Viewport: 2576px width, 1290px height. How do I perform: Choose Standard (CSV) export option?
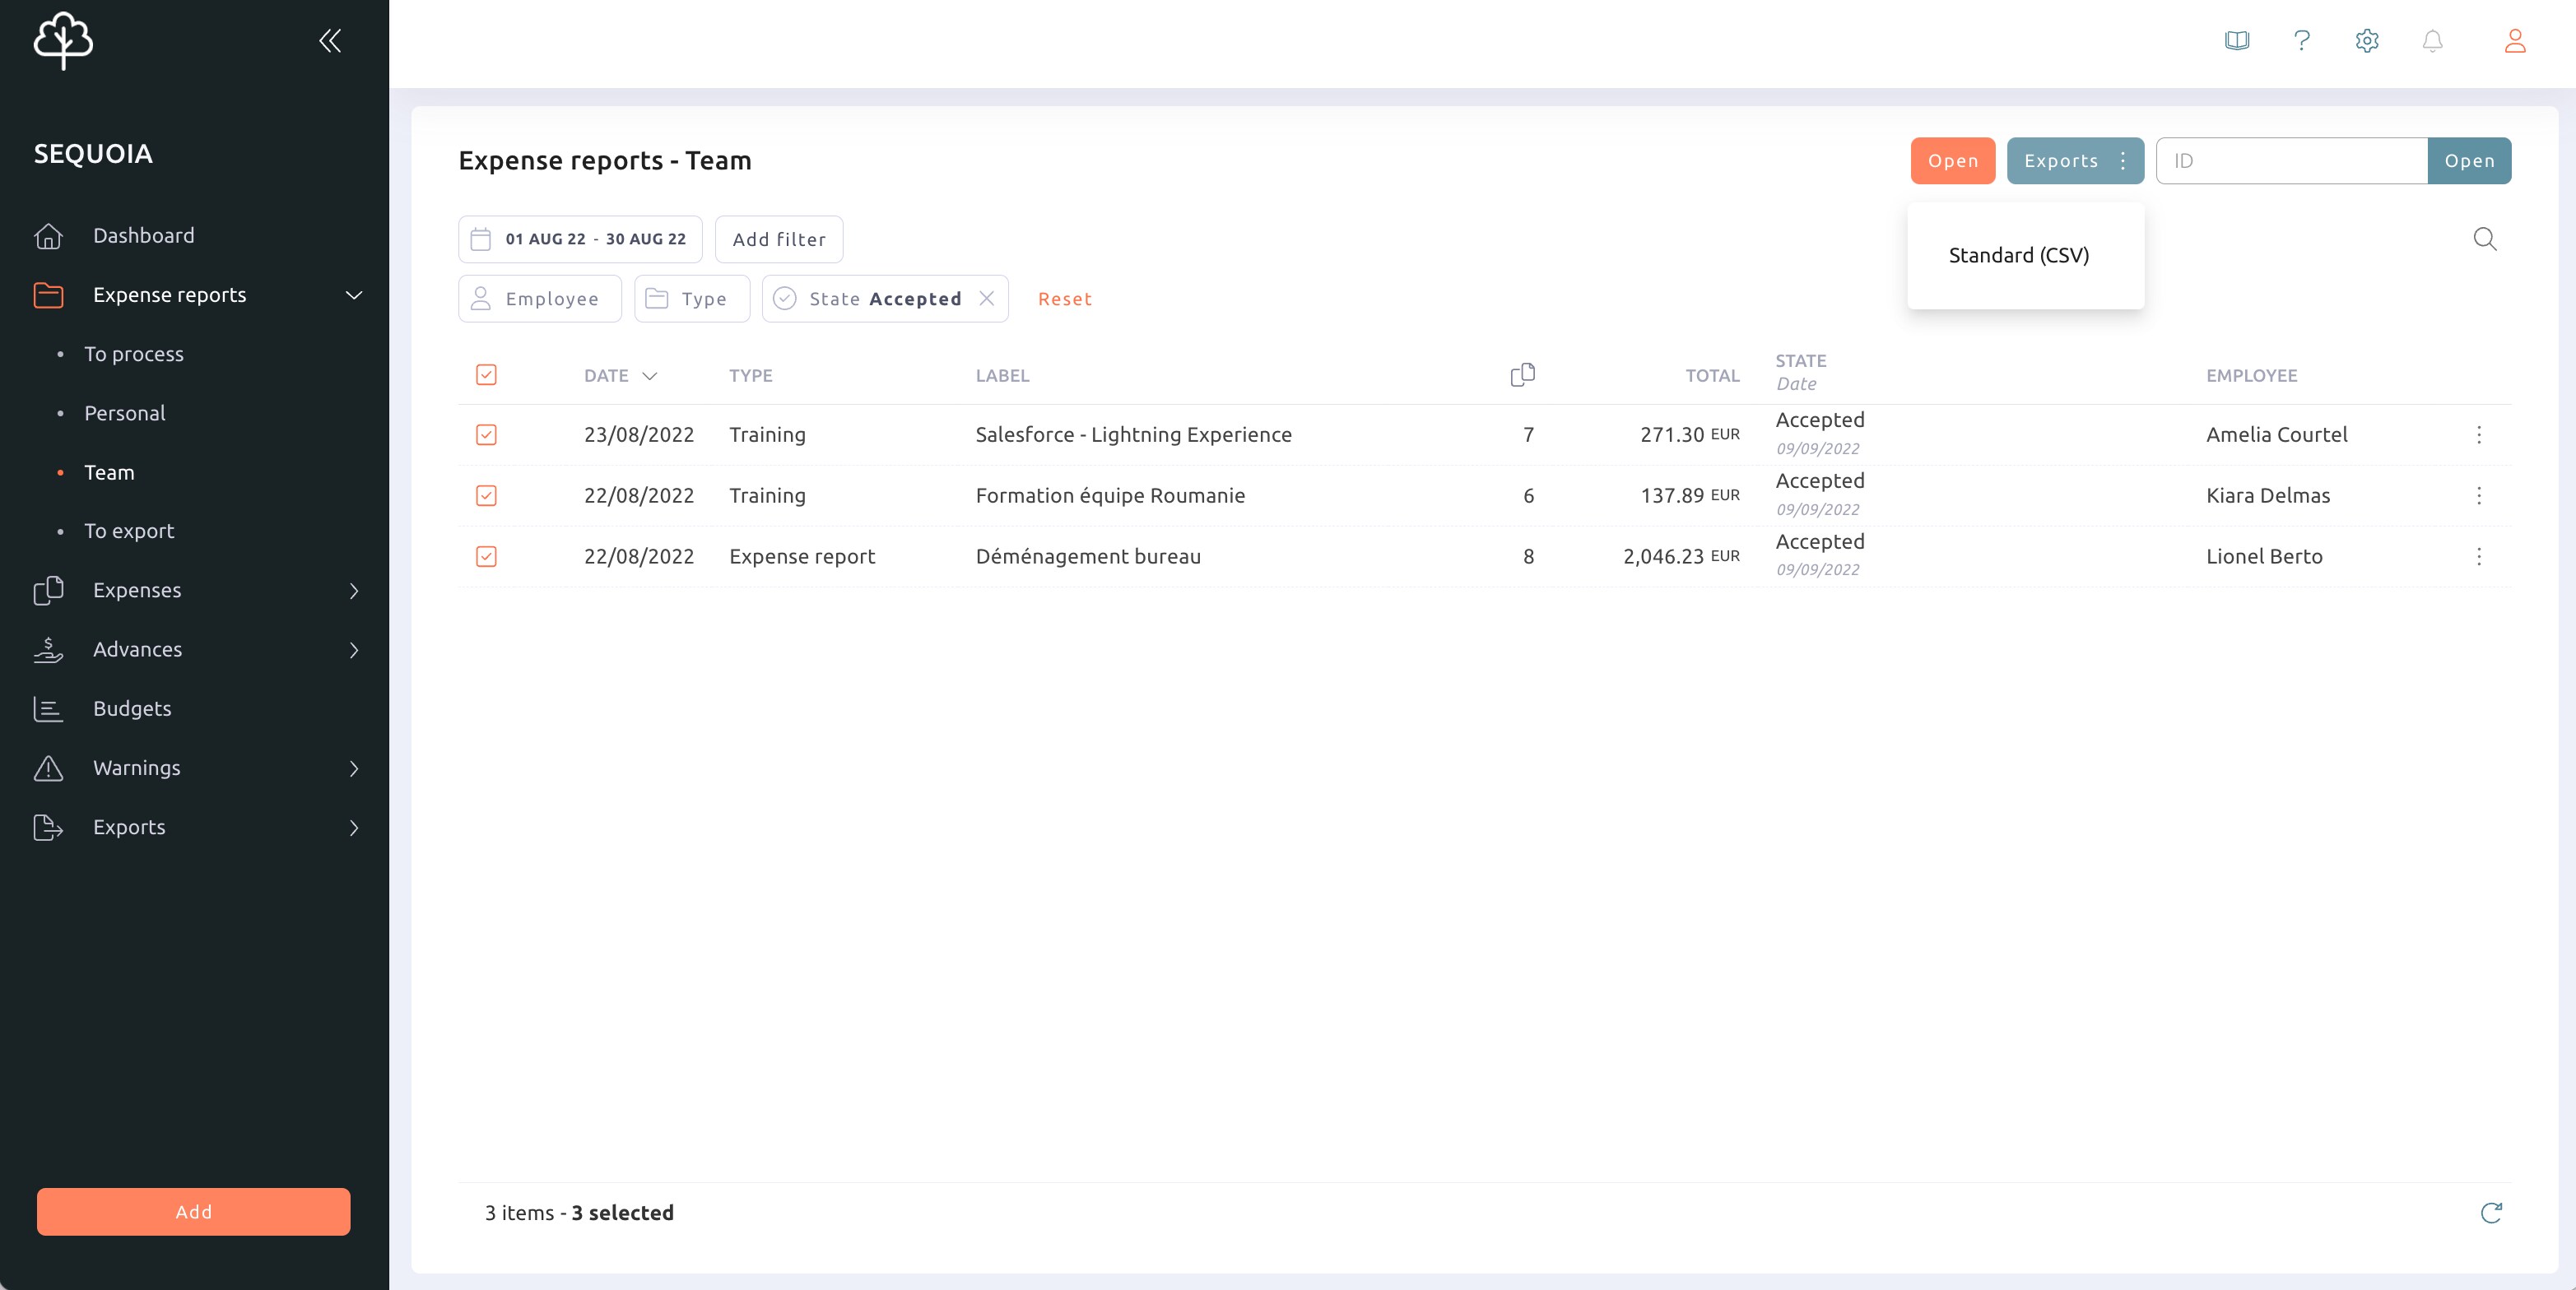(2018, 255)
